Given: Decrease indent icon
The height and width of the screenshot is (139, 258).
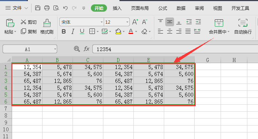Looking at the screenshot, I should pyautogui.click(x=189, y=22).
